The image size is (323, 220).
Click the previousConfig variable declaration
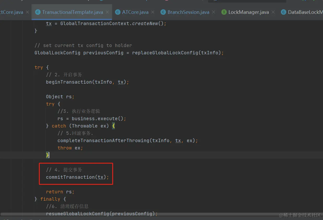(x=103, y=53)
